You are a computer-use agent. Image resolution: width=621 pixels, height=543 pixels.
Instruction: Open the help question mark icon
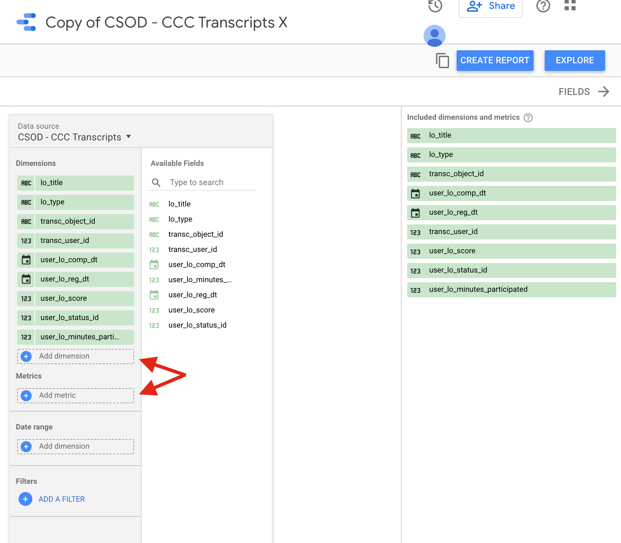tap(543, 6)
